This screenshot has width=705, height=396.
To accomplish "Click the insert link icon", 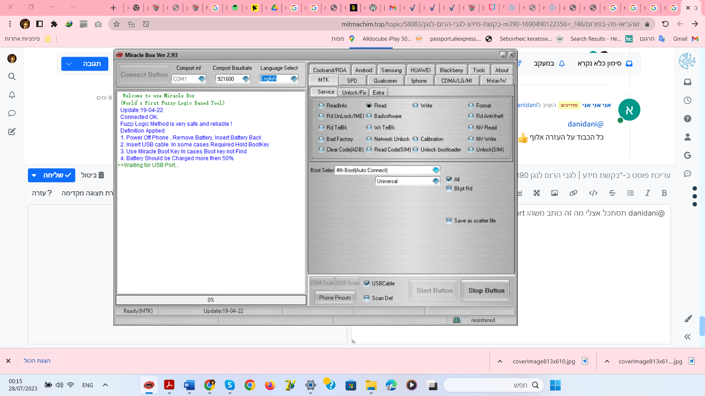I will point(573,193).
